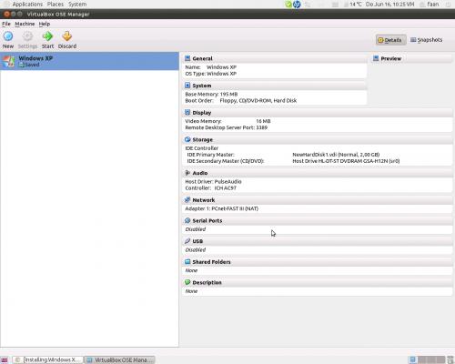The image size is (455, 364).
Task: Switch to the Snapshots tab
Action: (x=426, y=40)
